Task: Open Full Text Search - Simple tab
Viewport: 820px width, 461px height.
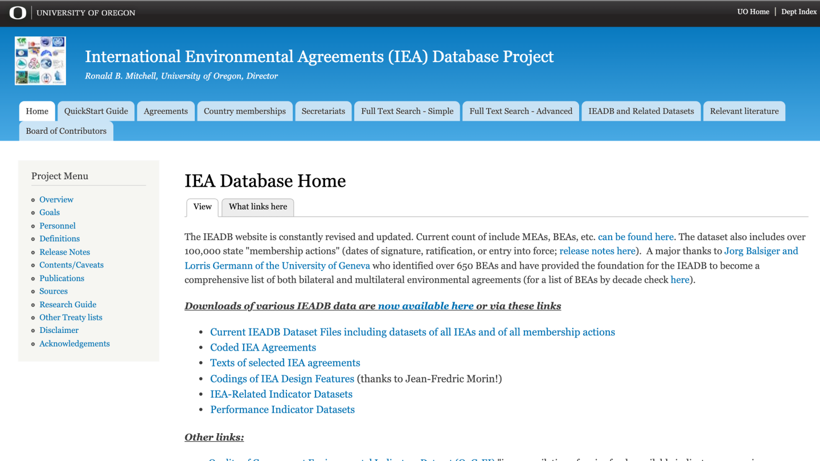Action: pyautogui.click(x=407, y=111)
